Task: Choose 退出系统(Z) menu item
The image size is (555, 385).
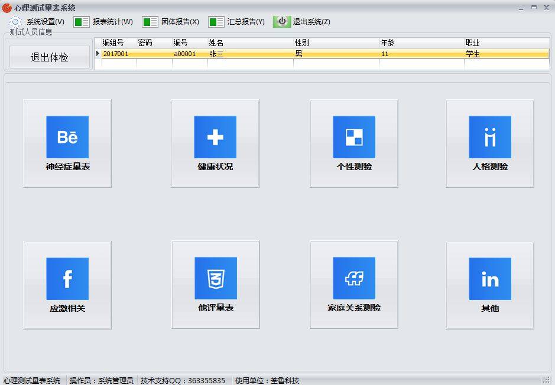Action: pos(311,22)
